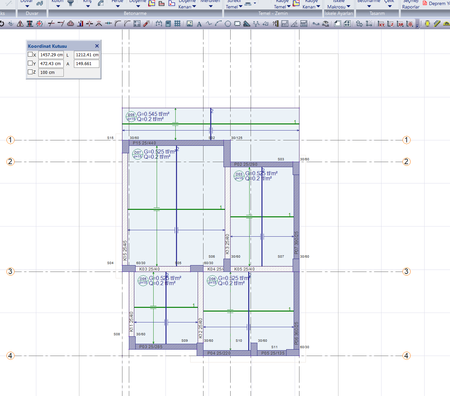450x396 pixels.
Task: Open the Seçmeli Raporlar button
Action: (411, 4)
